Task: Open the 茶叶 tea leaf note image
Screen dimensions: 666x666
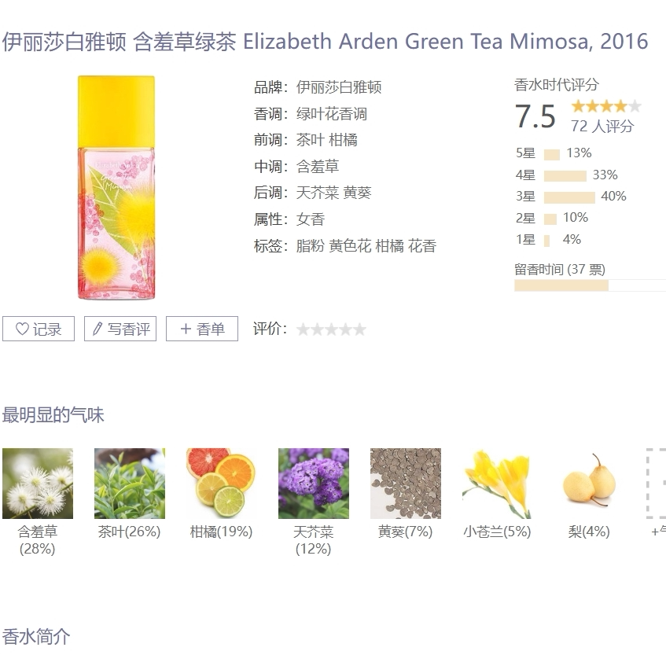Action: point(130,484)
